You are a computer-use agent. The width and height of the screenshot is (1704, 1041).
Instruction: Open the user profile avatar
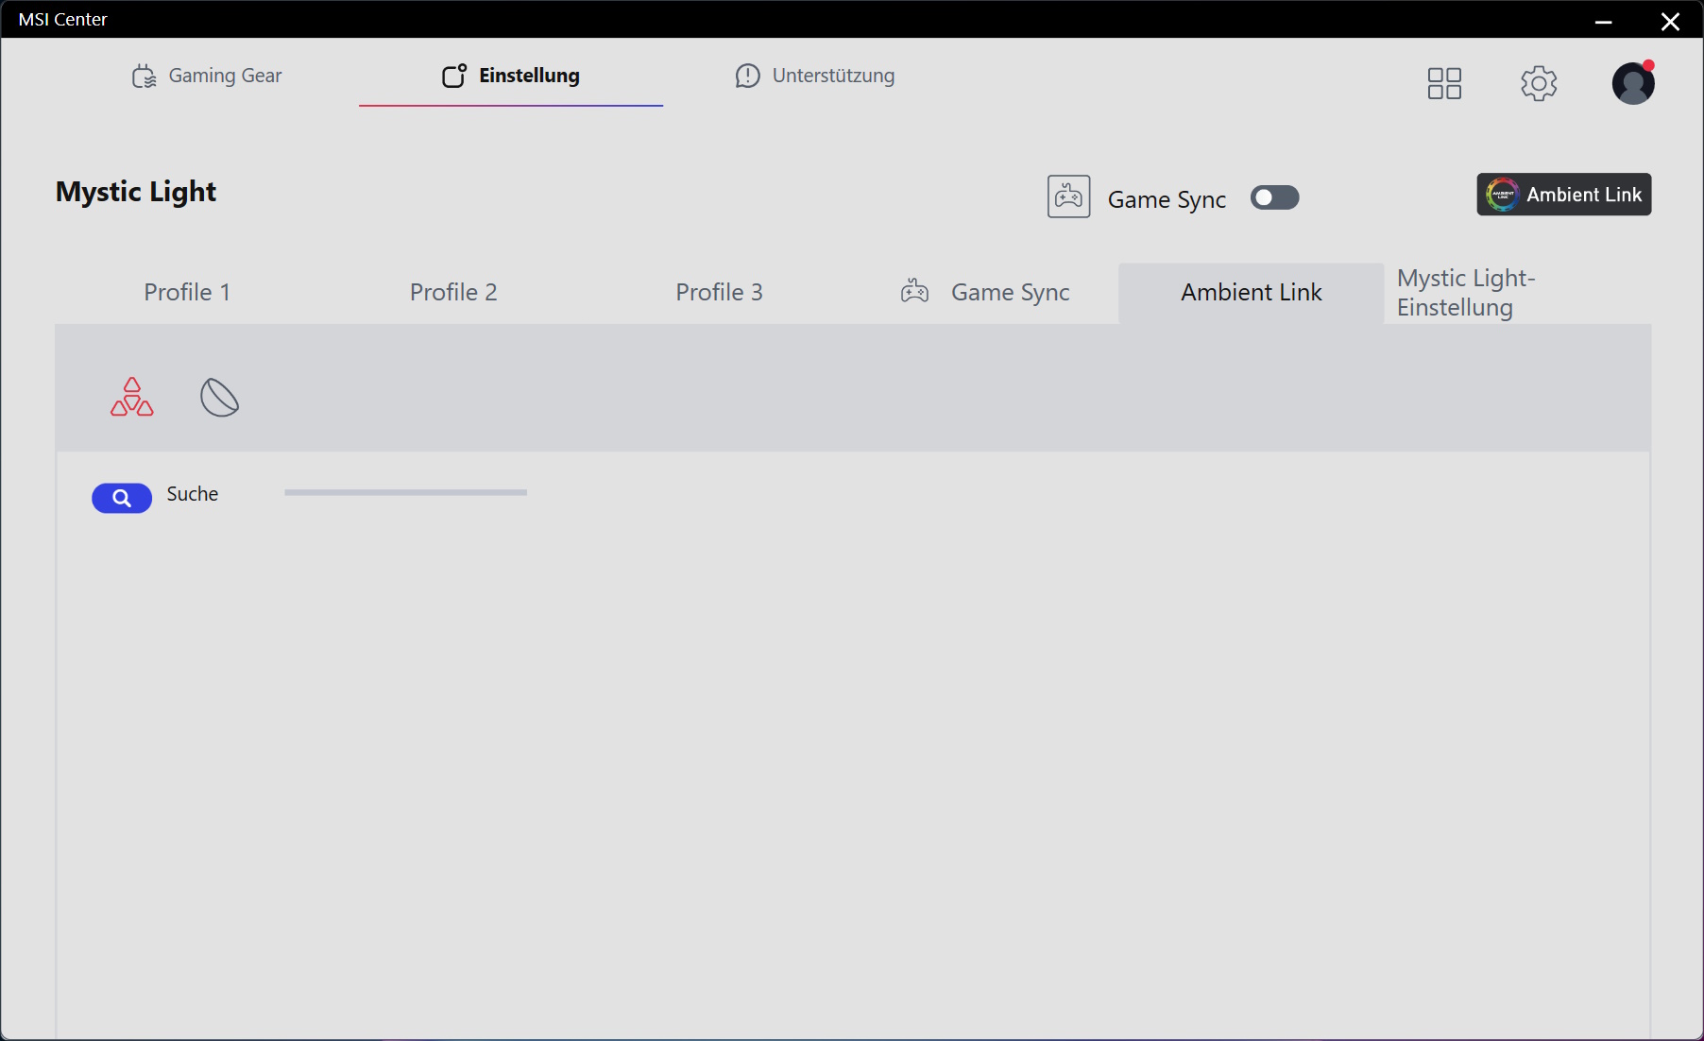point(1633,83)
